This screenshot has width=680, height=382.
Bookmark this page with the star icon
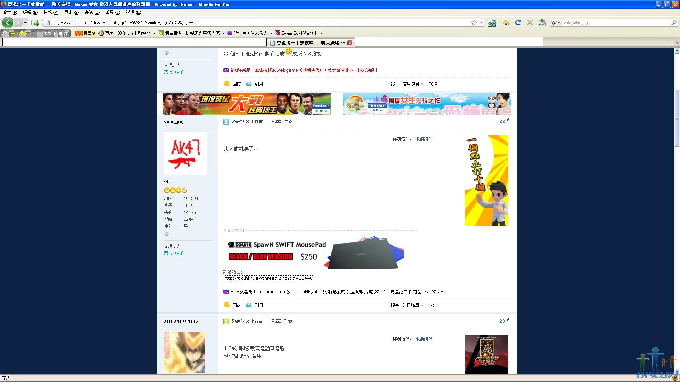click(x=474, y=23)
